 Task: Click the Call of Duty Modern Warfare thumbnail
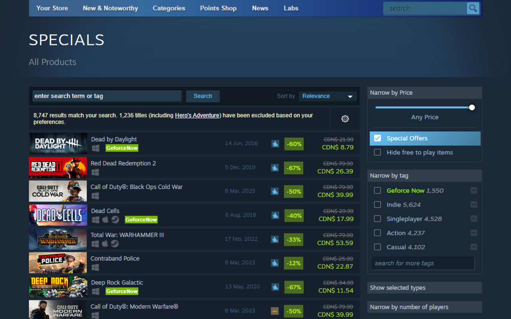point(58,310)
